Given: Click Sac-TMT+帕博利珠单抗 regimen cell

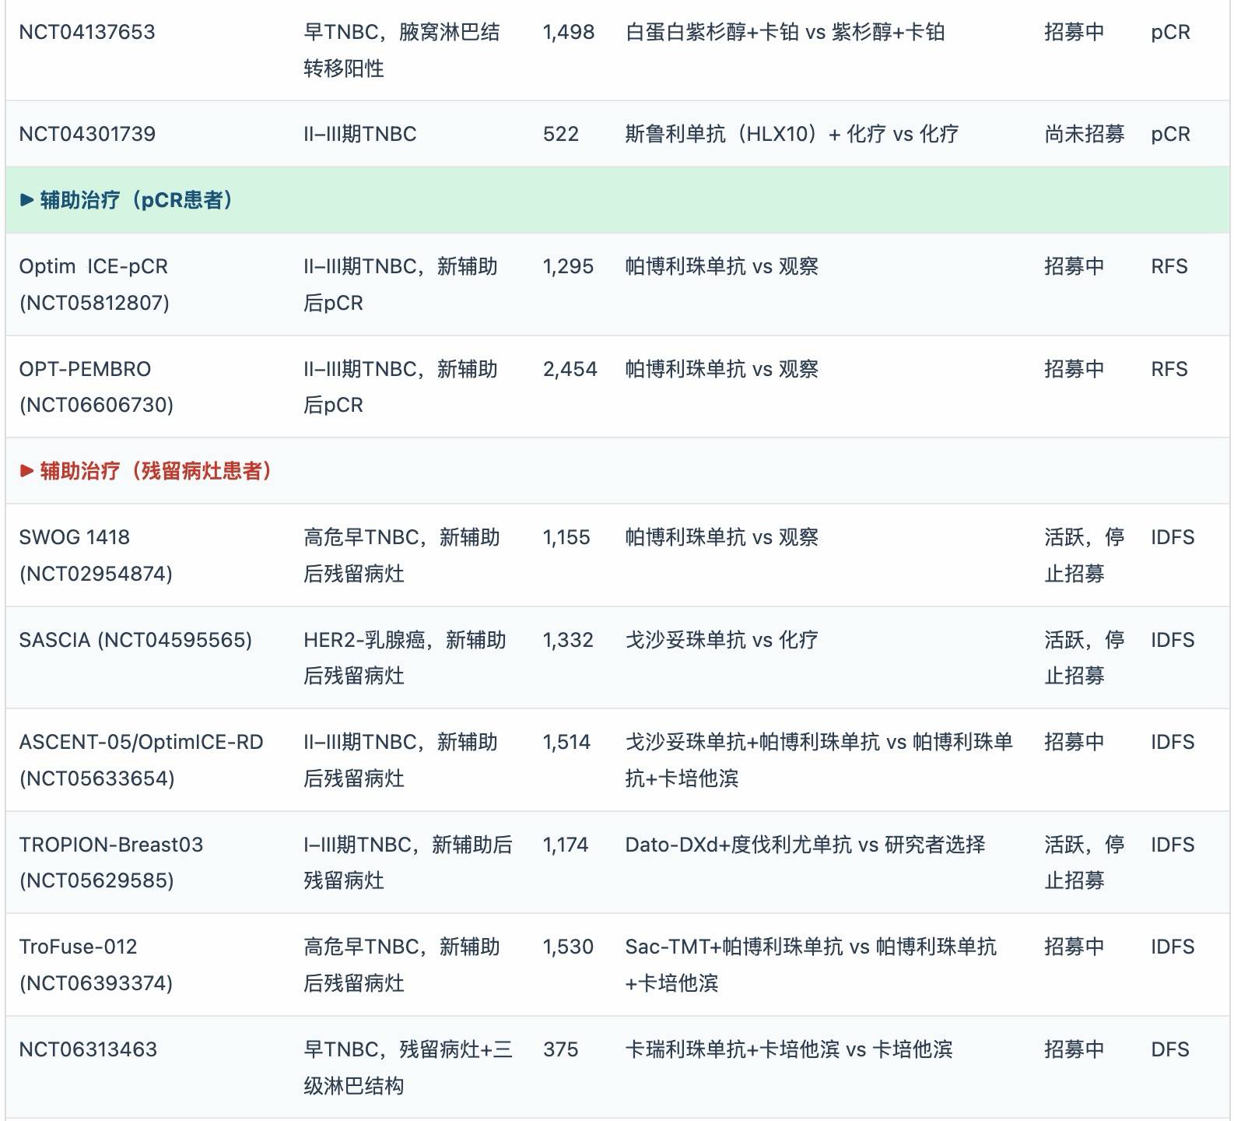Looking at the screenshot, I should point(811,965).
